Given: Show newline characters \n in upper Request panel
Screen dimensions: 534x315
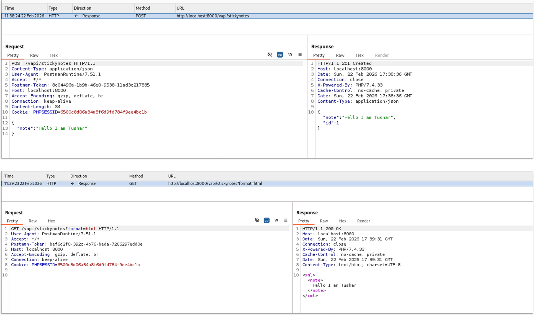Looking at the screenshot, I should point(290,54).
